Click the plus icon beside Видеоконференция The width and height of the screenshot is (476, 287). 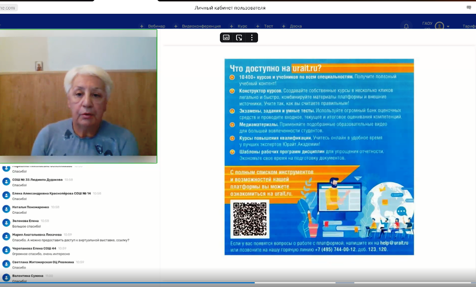click(176, 26)
